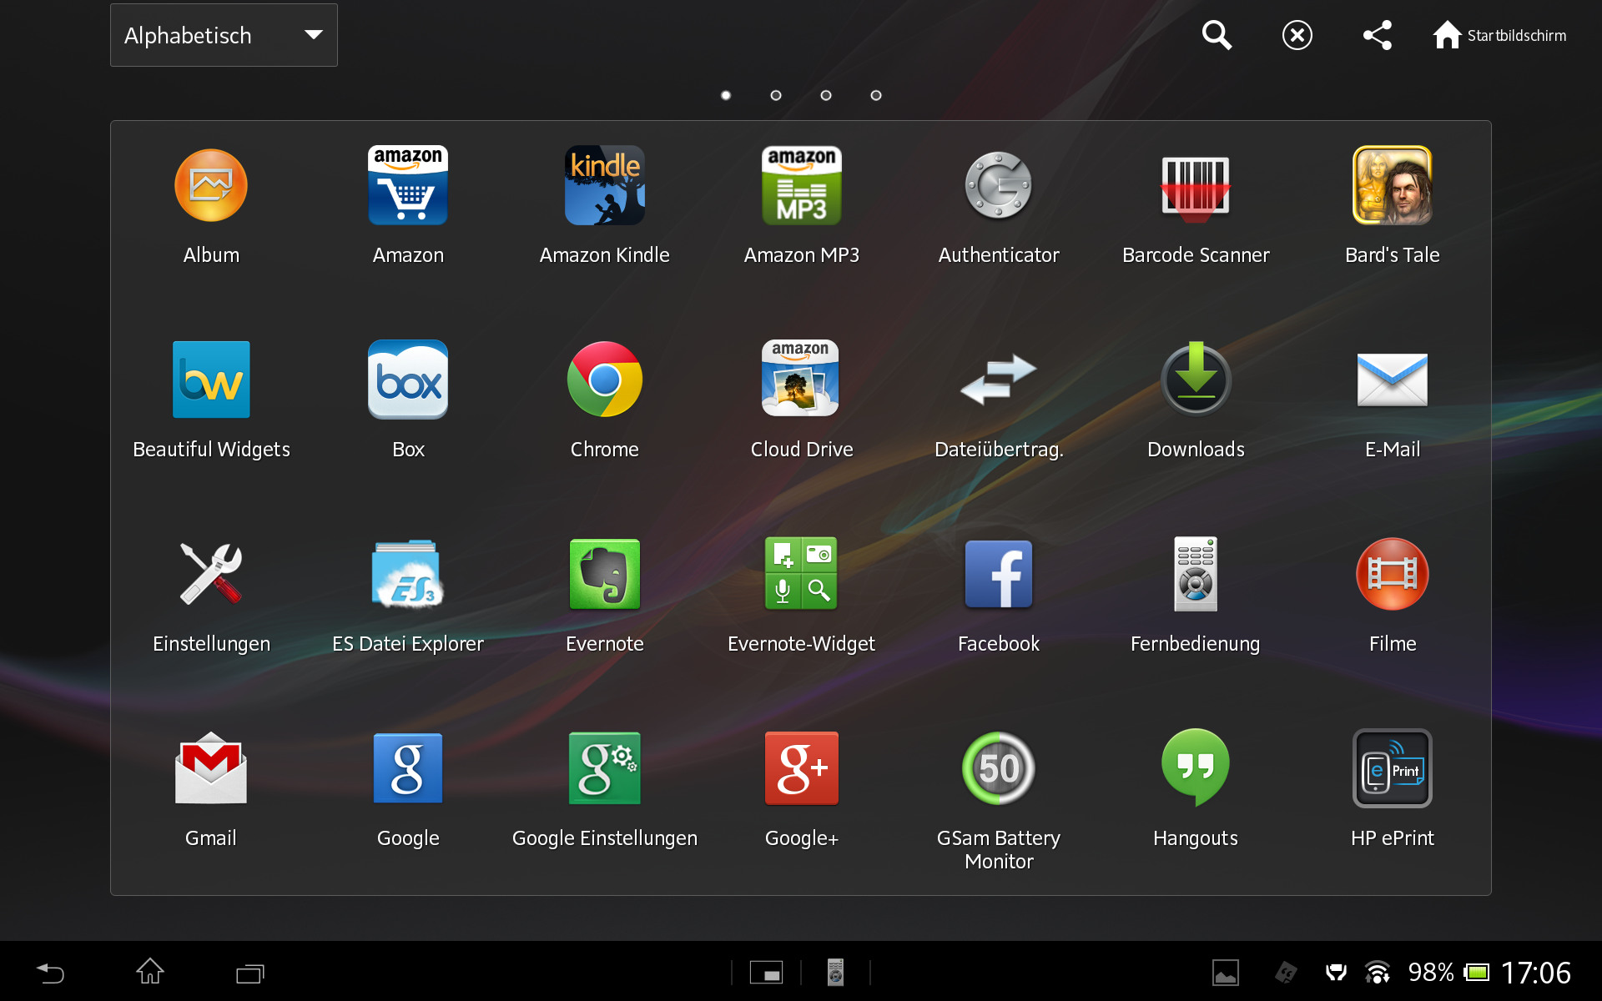1602x1001 pixels.
Task: Open the Evernote-Widget app
Action: point(802,574)
